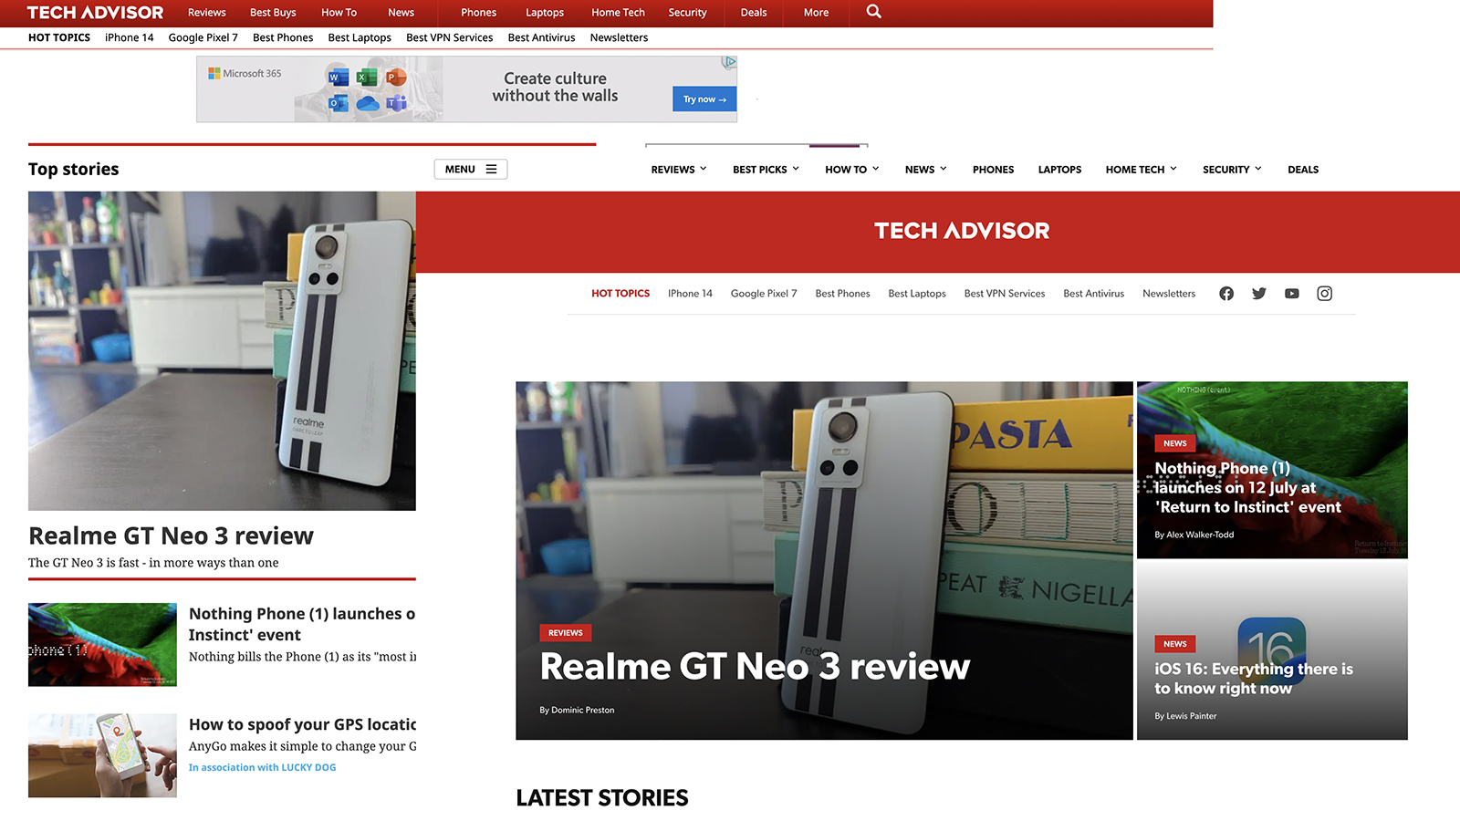This screenshot has width=1460, height=821.
Task: Open the Realme phone photo under Top stories
Action: click(x=222, y=350)
